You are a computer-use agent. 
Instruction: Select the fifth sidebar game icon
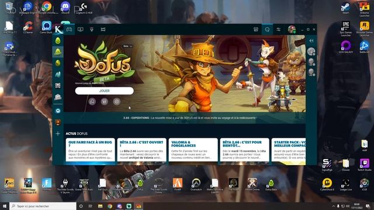[x=58, y=86]
